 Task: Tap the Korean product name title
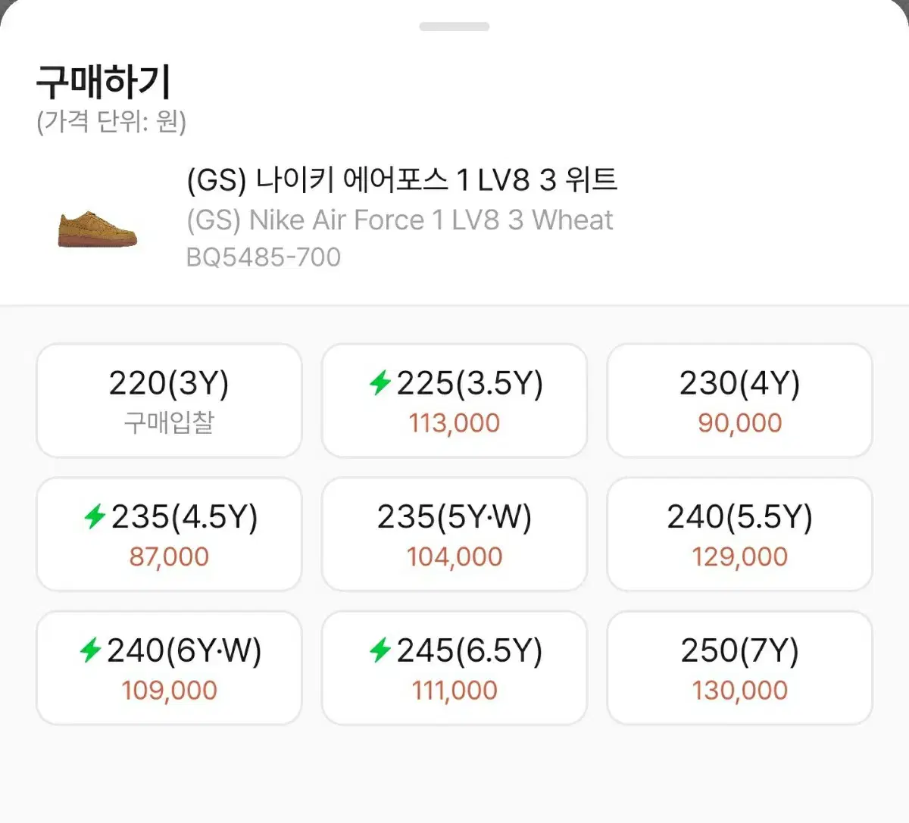coord(402,180)
